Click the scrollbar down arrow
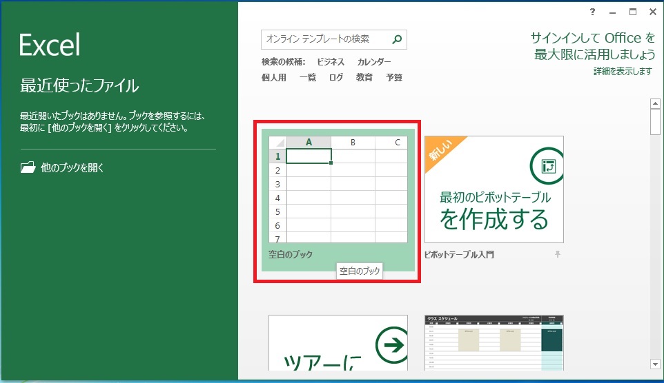664x383 pixels. (x=655, y=364)
